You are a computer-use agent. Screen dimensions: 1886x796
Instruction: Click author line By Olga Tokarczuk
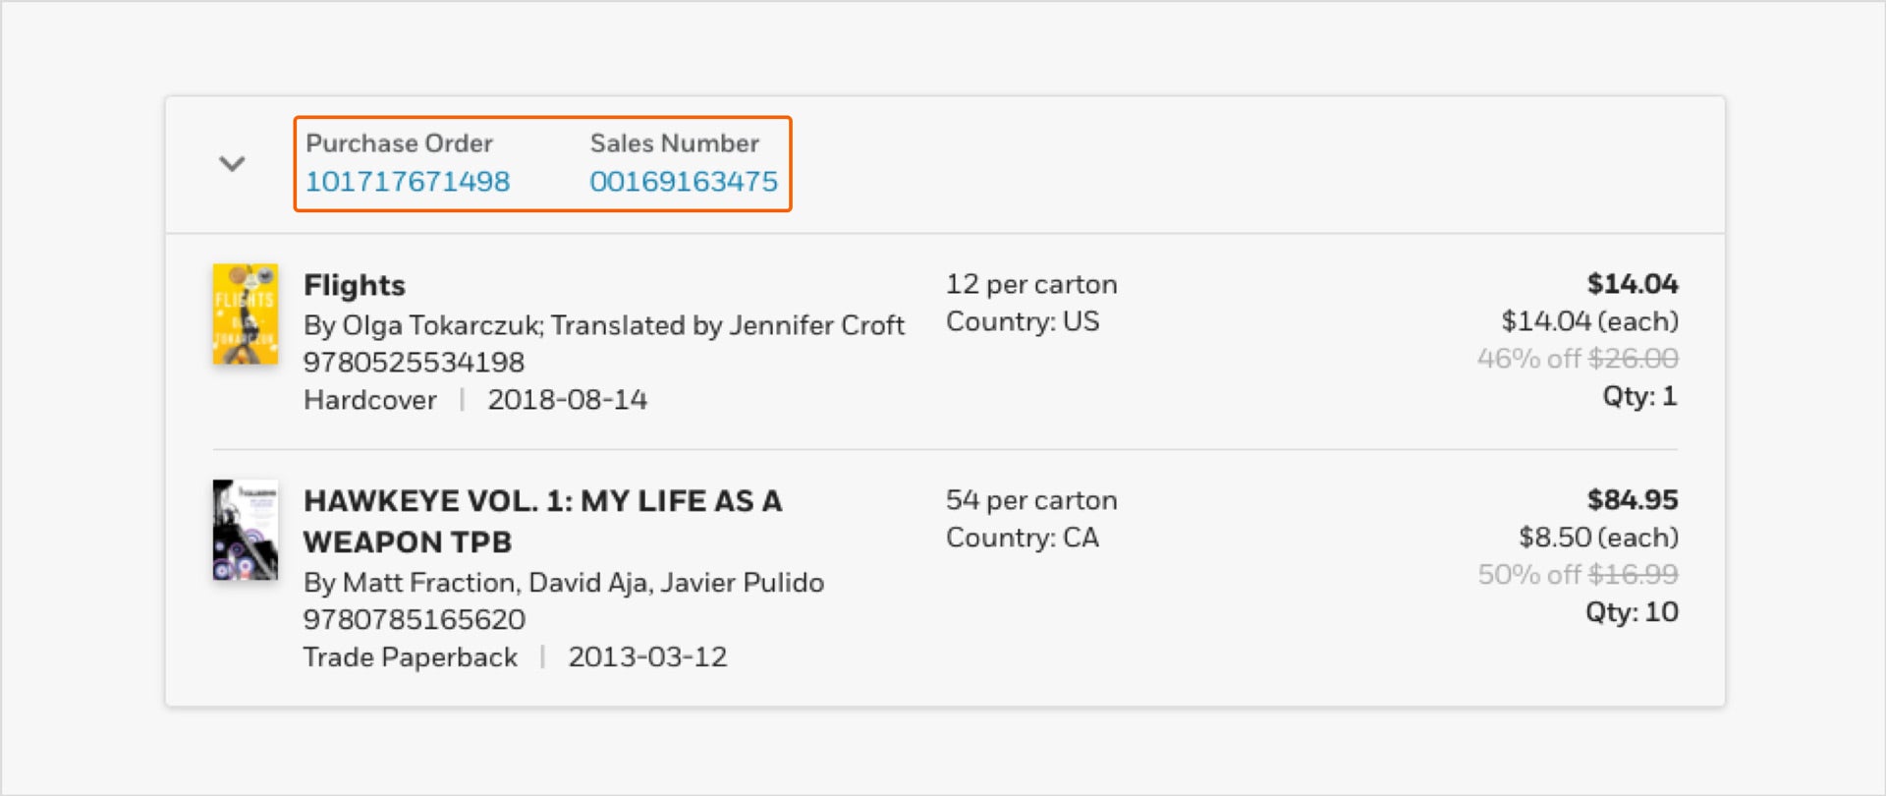point(604,325)
